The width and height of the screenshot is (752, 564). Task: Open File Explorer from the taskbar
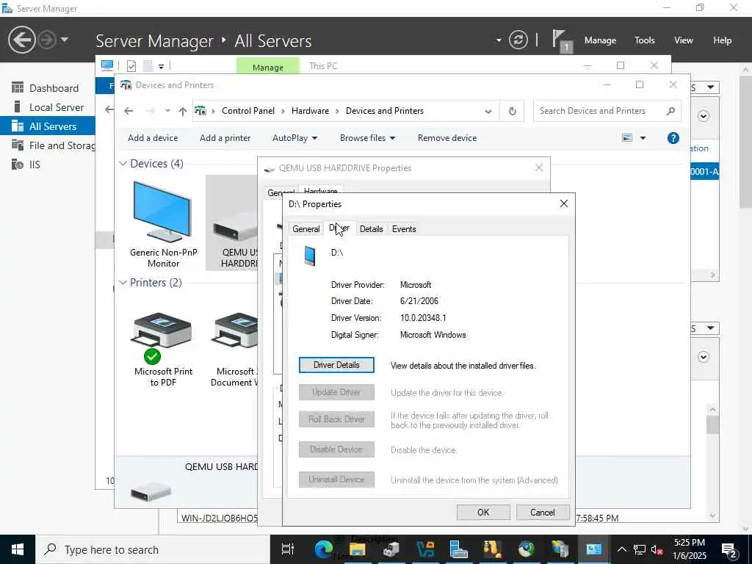pos(358,549)
